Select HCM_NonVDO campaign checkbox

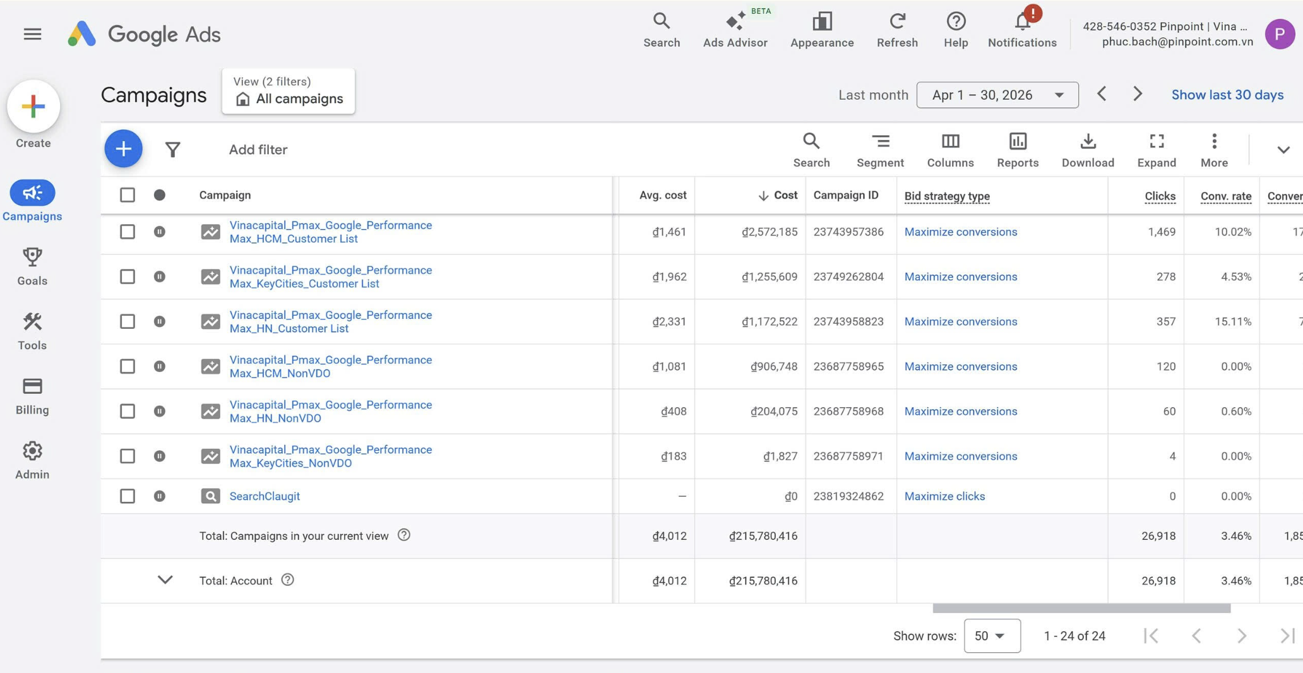tap(128, 366)
